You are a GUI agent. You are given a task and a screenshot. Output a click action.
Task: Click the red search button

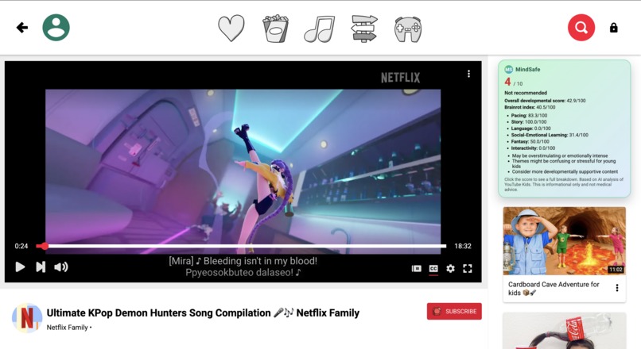[581, 28]
